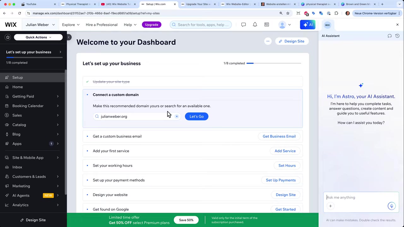
Task: Switch to the YouTube browser tab
Action: tap(38, 4)
